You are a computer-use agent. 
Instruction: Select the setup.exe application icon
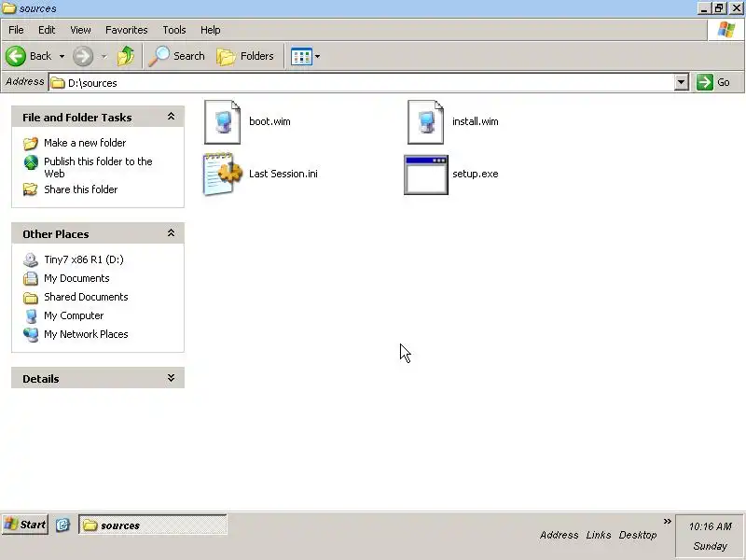(426, 175)
